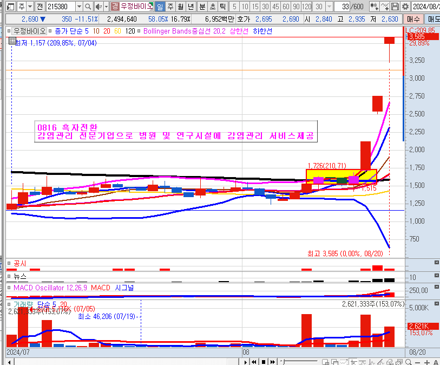Open the chart settings gear icon
Viewport: 440px width, 365px height.
pos(405,6)
